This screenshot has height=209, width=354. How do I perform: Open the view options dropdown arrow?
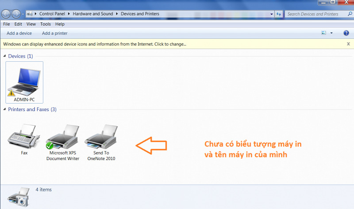point(331,33)
